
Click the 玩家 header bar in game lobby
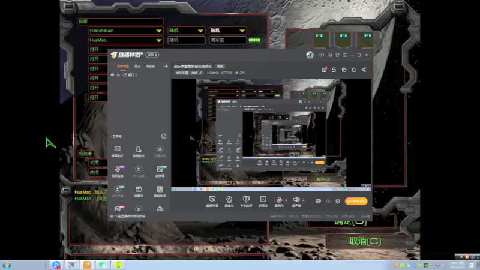(120, 22)
